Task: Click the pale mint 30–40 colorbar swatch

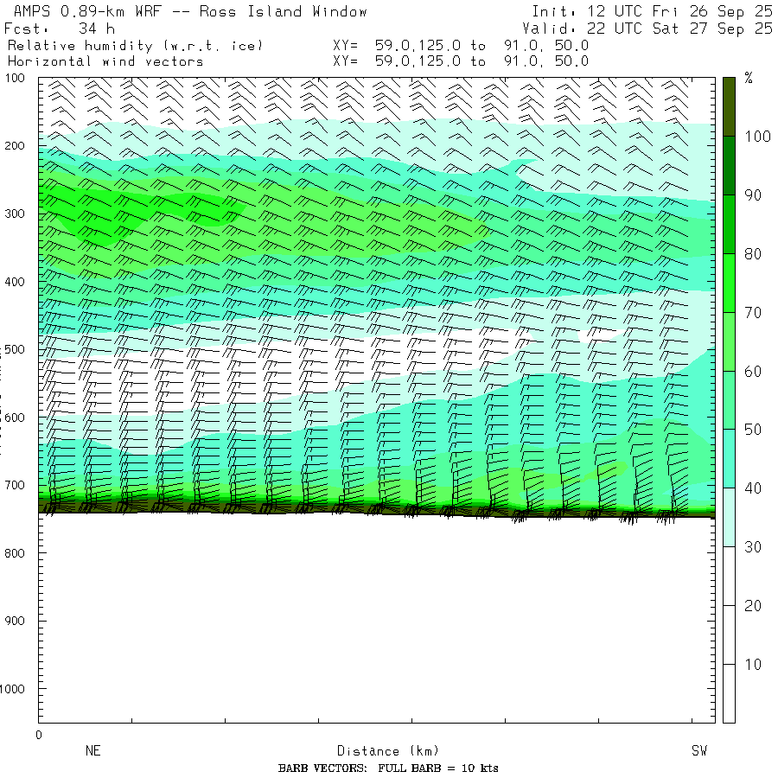Action: pyautogui.click(x=729, y=518)
